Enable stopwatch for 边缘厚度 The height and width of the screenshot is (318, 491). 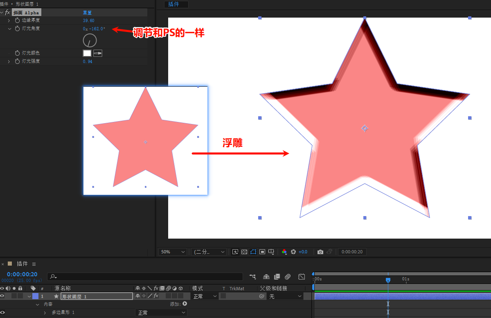click(x=17, y=20)
